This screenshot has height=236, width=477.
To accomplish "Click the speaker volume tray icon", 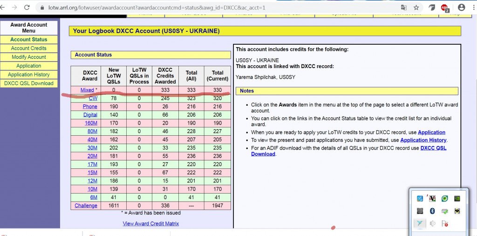I will click(432, 223).
